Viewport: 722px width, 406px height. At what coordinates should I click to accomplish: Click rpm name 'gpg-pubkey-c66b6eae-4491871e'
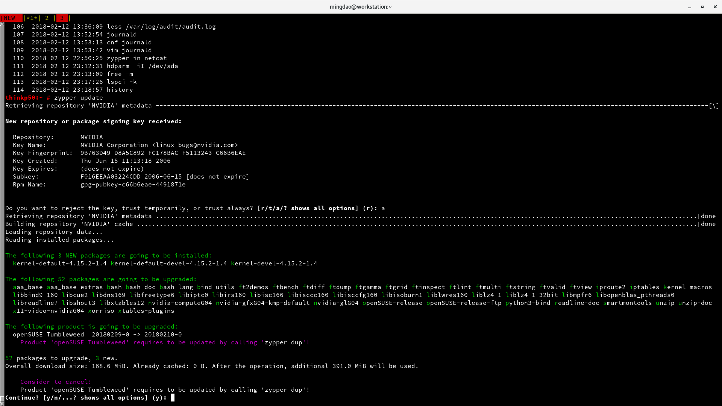click(x=133, y=185)
